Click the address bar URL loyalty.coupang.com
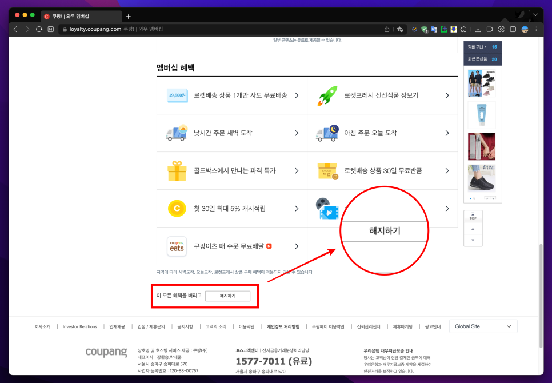Viewport: 552px width, 383px height. [x=95, y=29]
